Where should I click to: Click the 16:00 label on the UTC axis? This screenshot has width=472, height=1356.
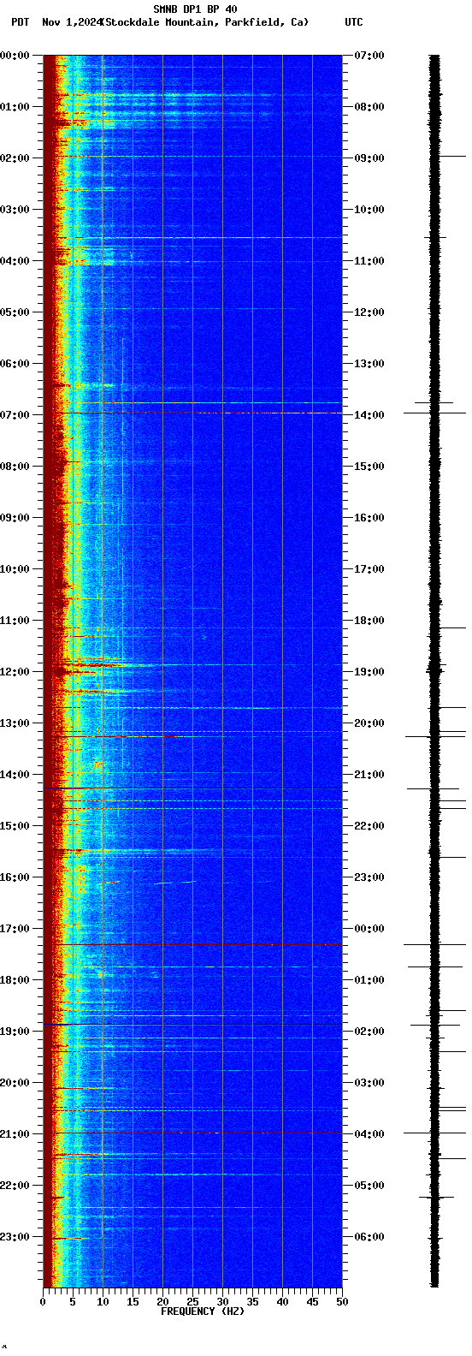[369, 518]
